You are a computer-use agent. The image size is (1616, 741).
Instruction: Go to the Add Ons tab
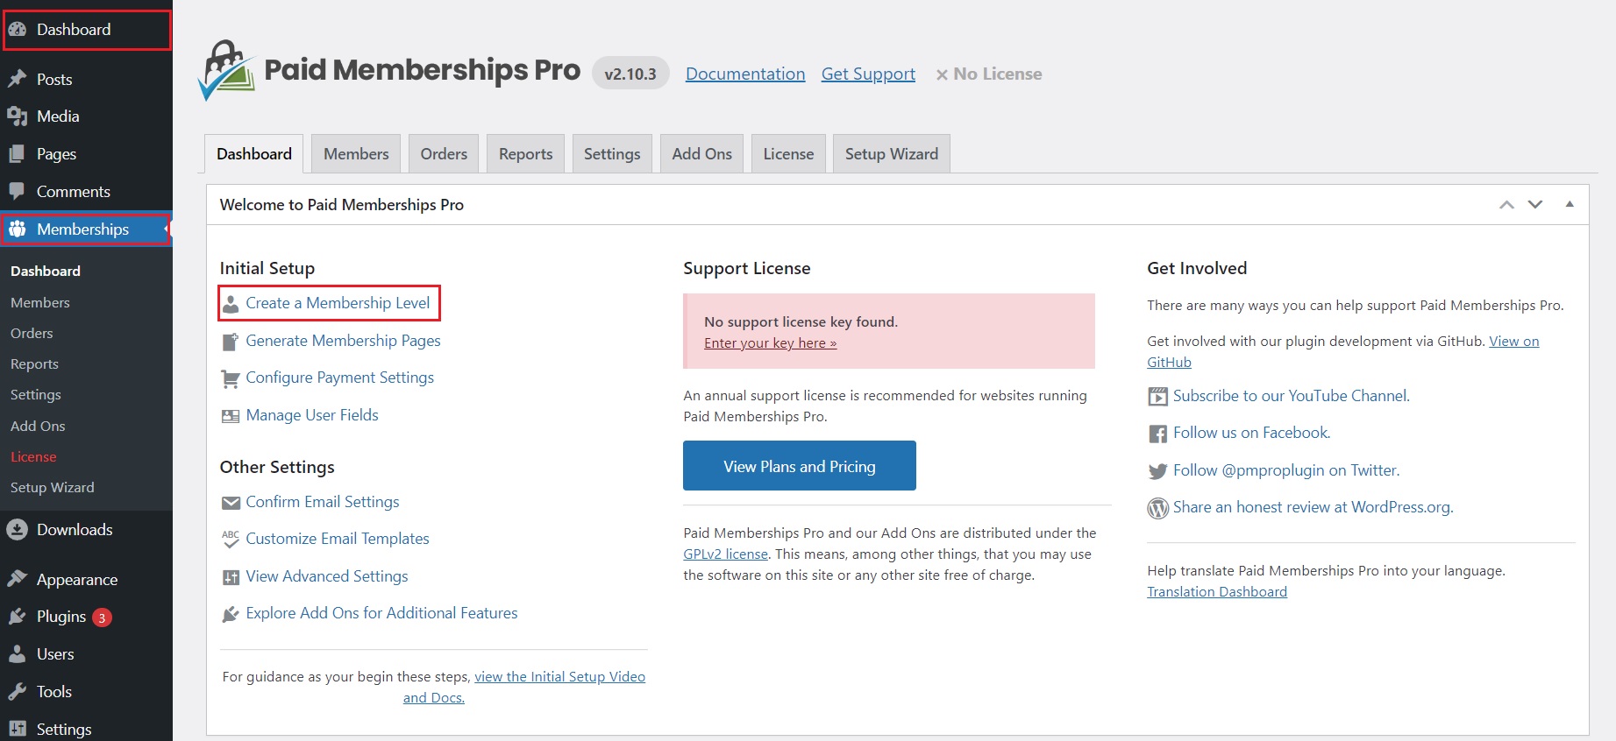pos(701,153)
